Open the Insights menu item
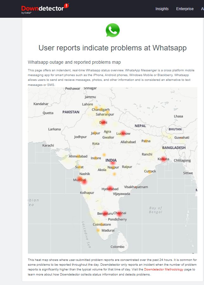The height and width of the screenshot is (285, 204). pos(162,9)
